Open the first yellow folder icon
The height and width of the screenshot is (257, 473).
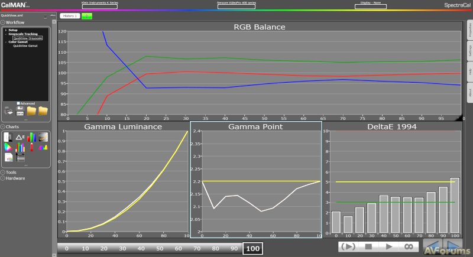(31, 110)
